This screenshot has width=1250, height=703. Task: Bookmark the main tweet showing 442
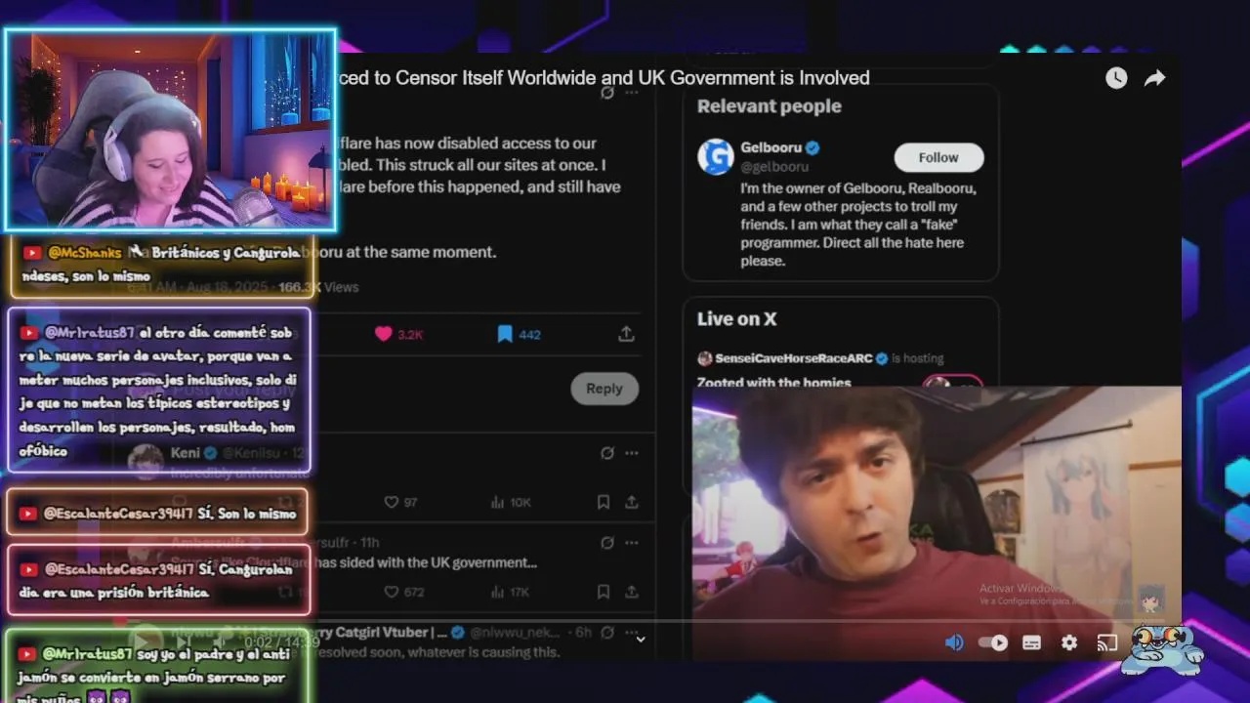(x=504, y=334)
